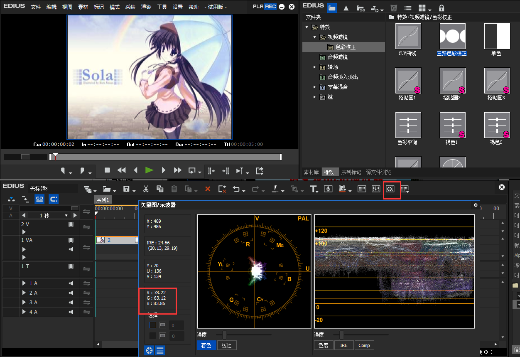Collapse the 视频滤镜 tree node
520x357 pixels.
(x=315, y=37)
